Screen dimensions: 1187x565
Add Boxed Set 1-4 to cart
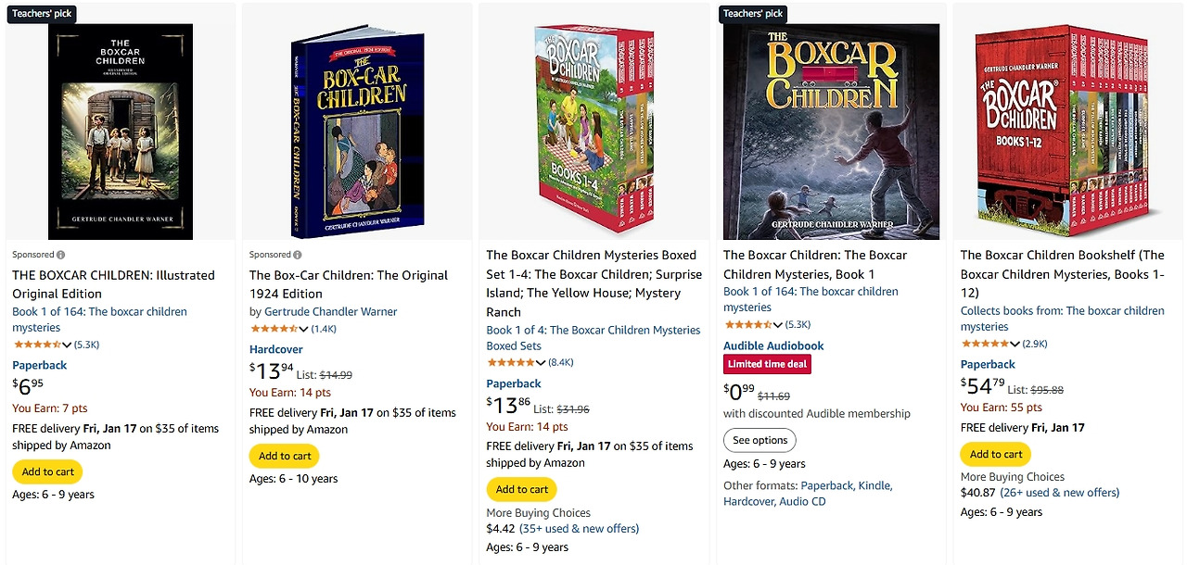click(x=522, y=489)
